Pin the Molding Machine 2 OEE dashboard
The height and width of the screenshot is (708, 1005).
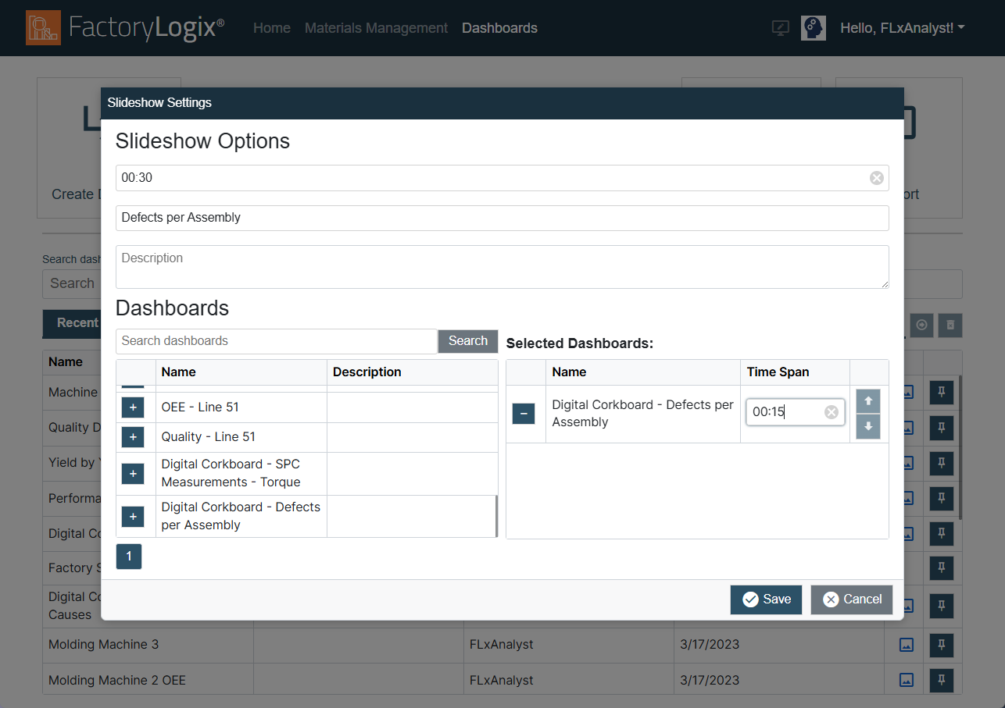click(942, 680)
